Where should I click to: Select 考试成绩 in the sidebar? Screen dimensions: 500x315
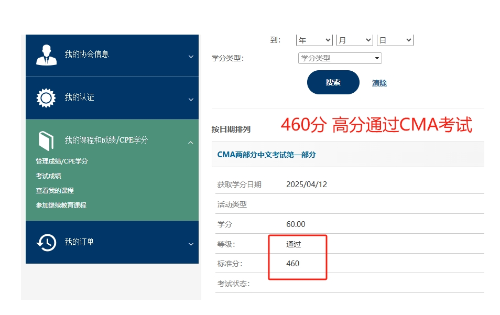(x=49, y=176)
